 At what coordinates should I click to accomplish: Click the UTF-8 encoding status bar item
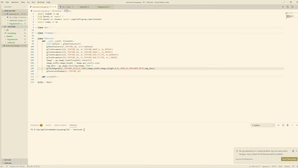click(x=274, y=167)
